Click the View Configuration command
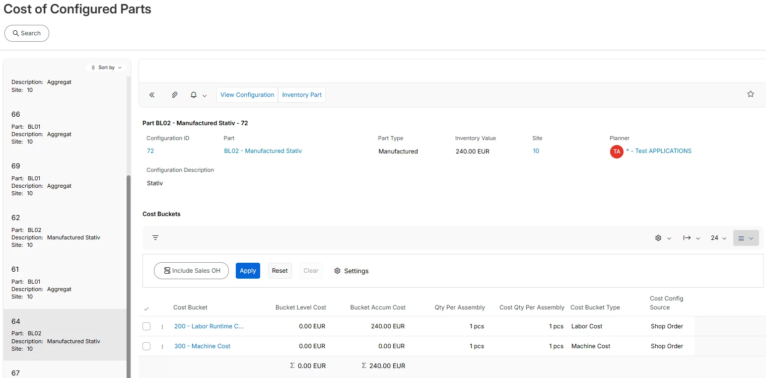This screenshot has width=766, height=378. pyautogui.click(x=247, y=95)
